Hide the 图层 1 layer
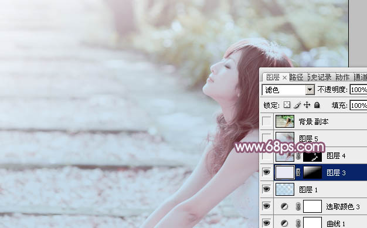 [x=267, y=189]
